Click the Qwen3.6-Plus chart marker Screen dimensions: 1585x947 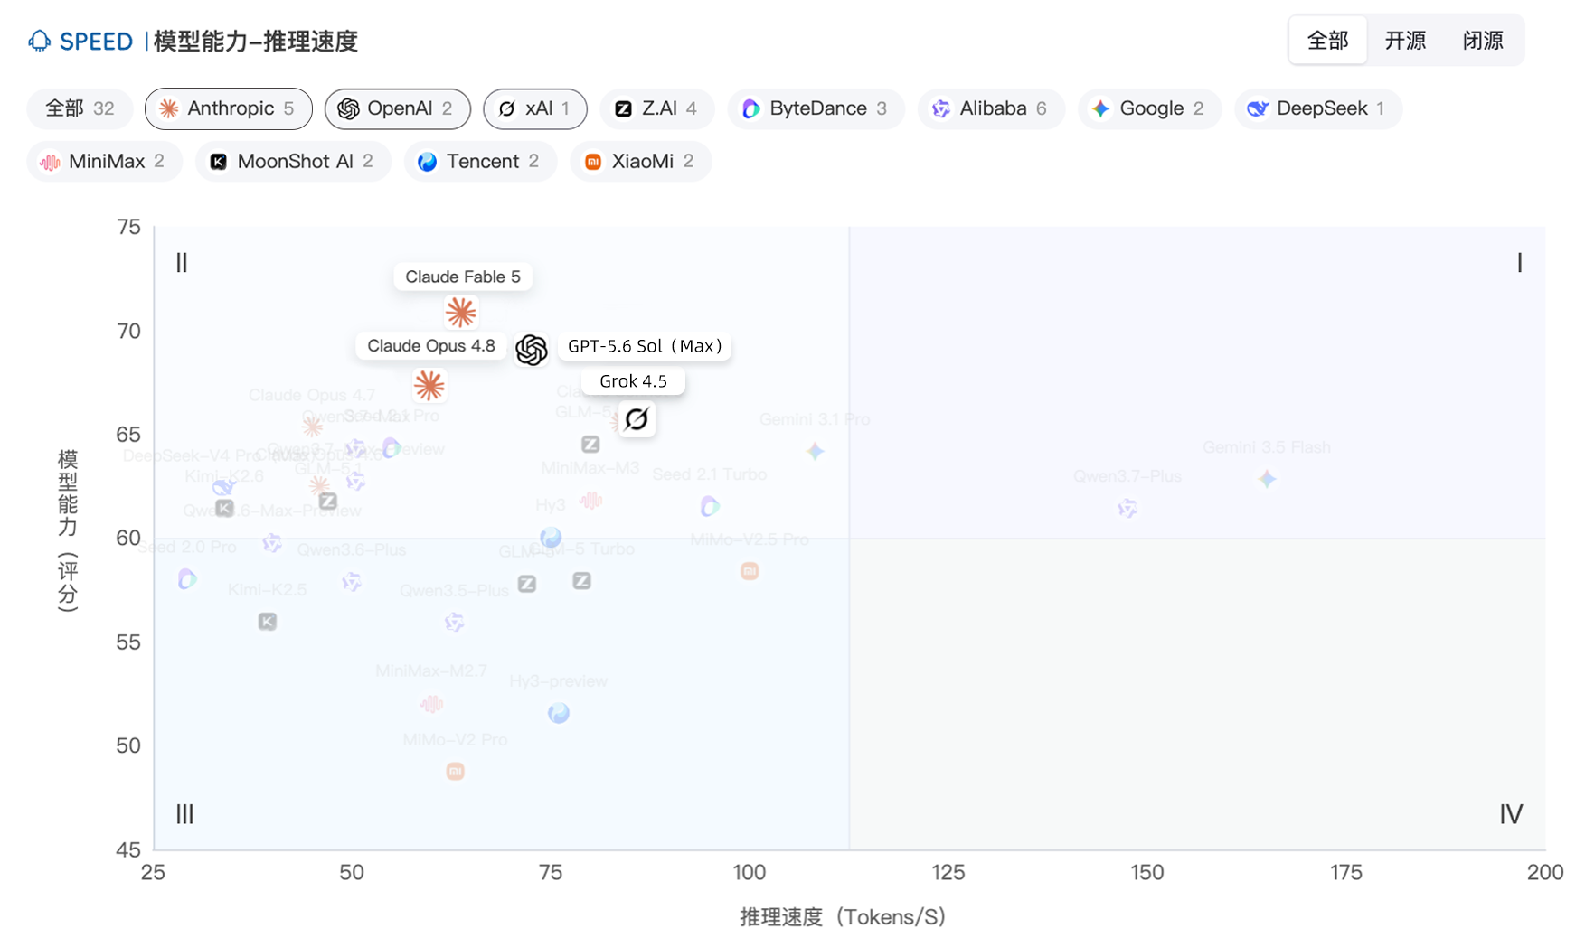coord(352,582)
